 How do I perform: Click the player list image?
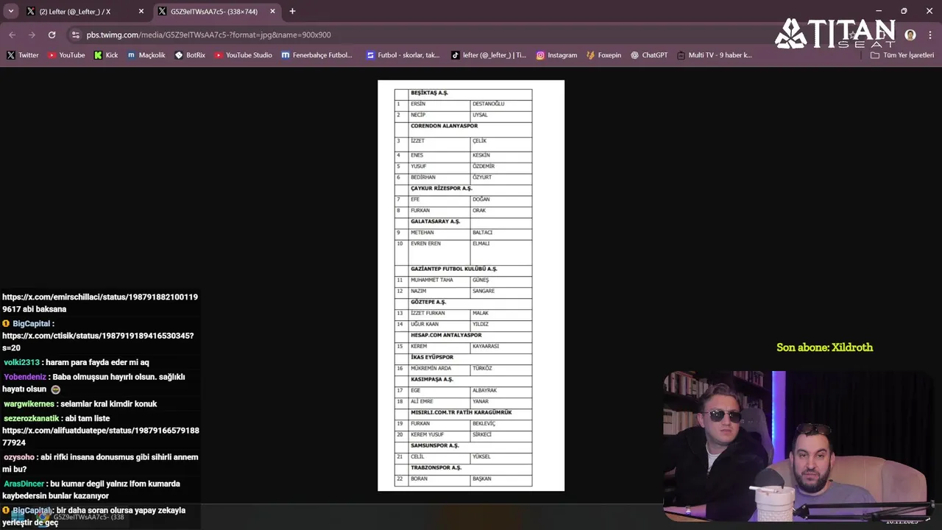(471, 286)
